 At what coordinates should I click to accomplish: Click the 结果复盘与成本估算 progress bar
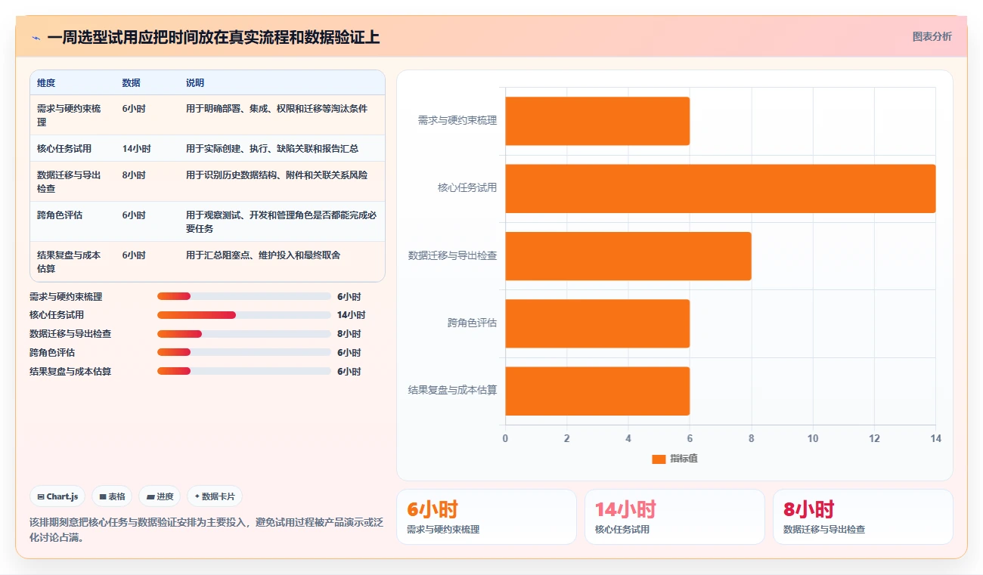244,372
